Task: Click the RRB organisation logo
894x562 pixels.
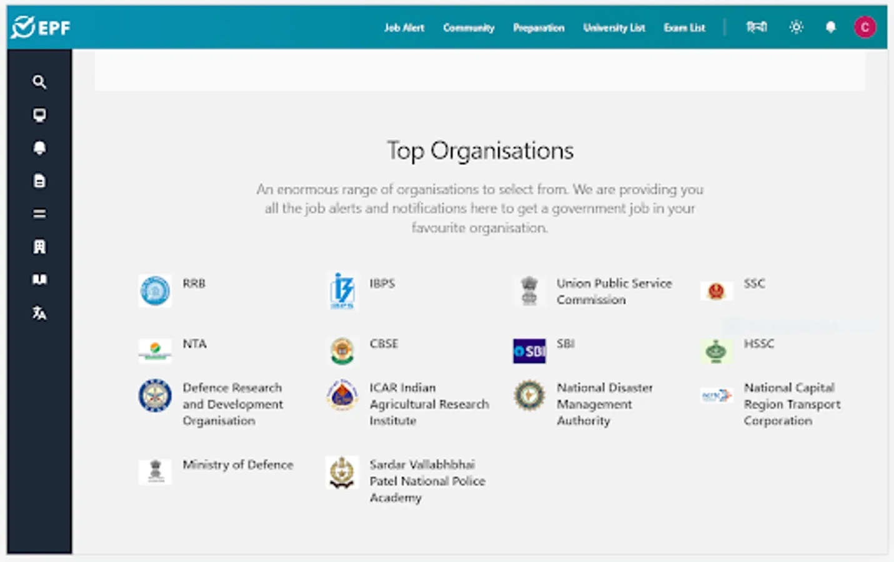Action: (155, 291)
